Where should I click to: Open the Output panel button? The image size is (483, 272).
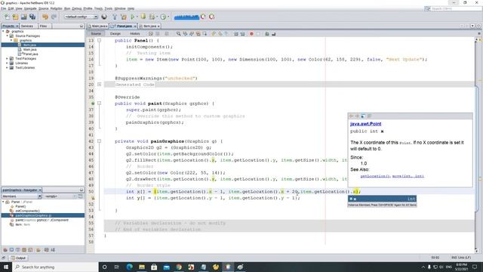pyautogui.click(x=18, y=258)
